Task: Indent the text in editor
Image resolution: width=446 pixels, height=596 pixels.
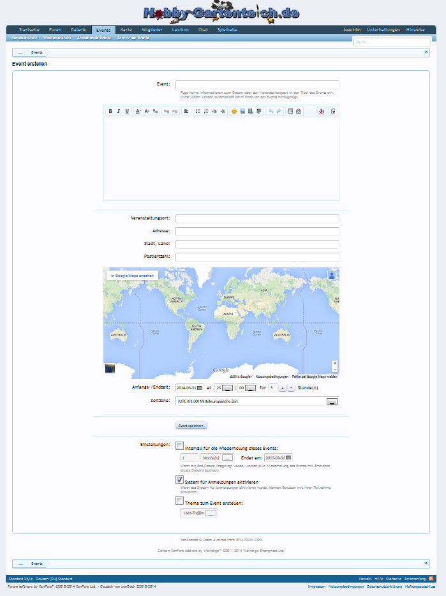Action: [x=223, y=112]
